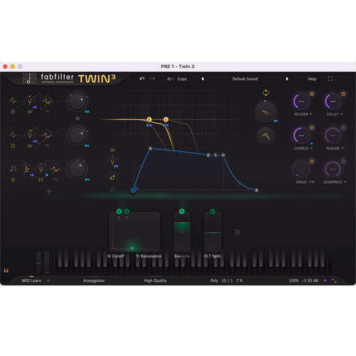The image size is (356, 356).
Task: Open the MIDI Learn dropdown arrow
Action: click(x=48, y=281)
